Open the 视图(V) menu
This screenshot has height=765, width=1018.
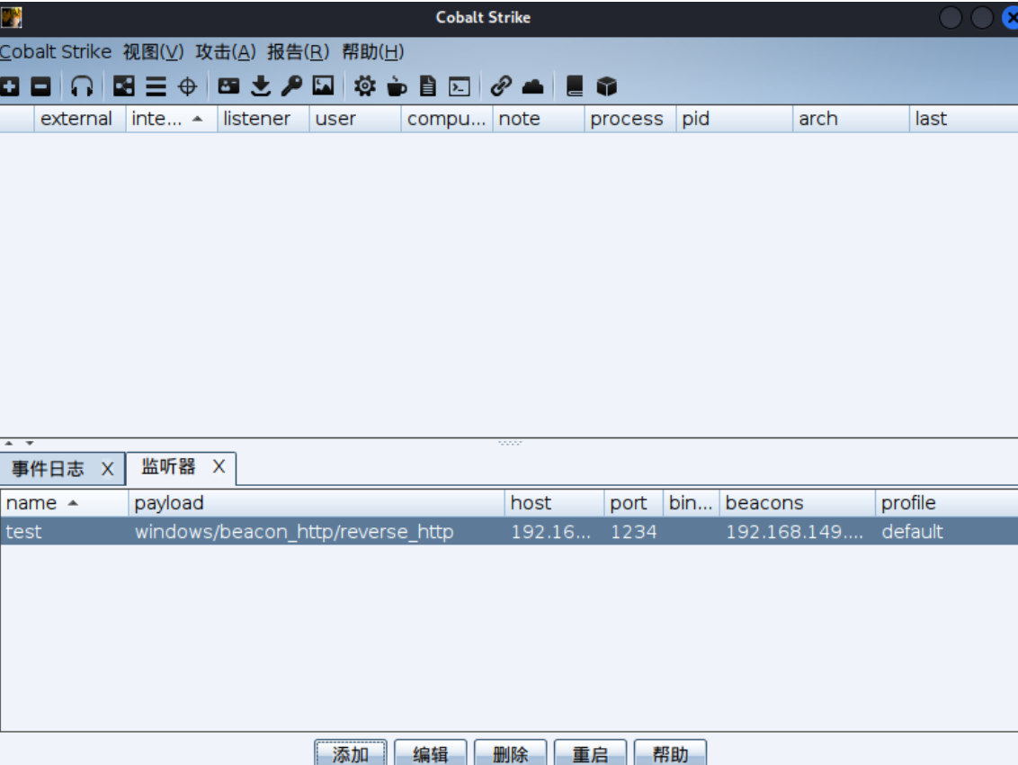(x=153, y=52)
